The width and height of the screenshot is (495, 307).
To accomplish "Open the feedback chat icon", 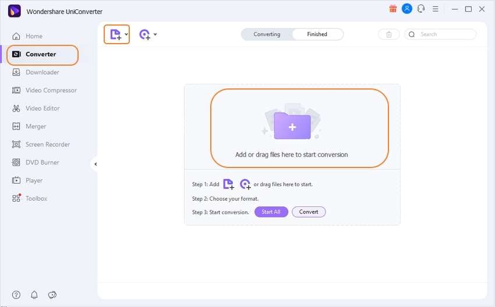I will click(52, 295).
